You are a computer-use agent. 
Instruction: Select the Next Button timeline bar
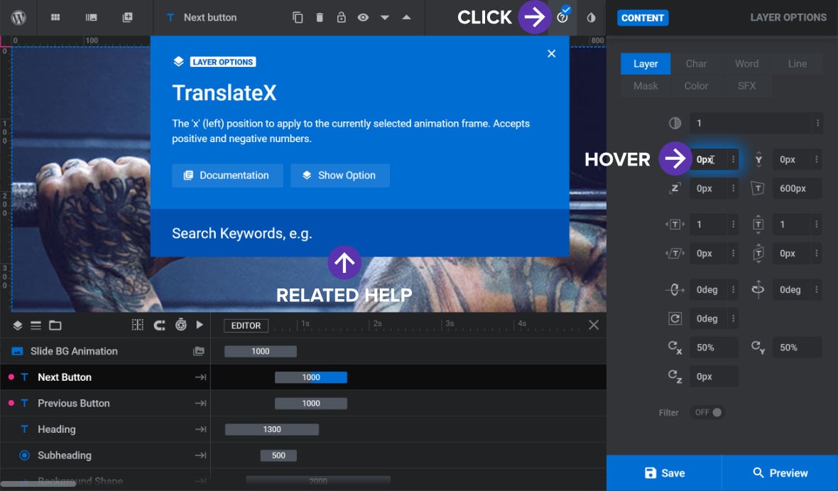(311, 377)
